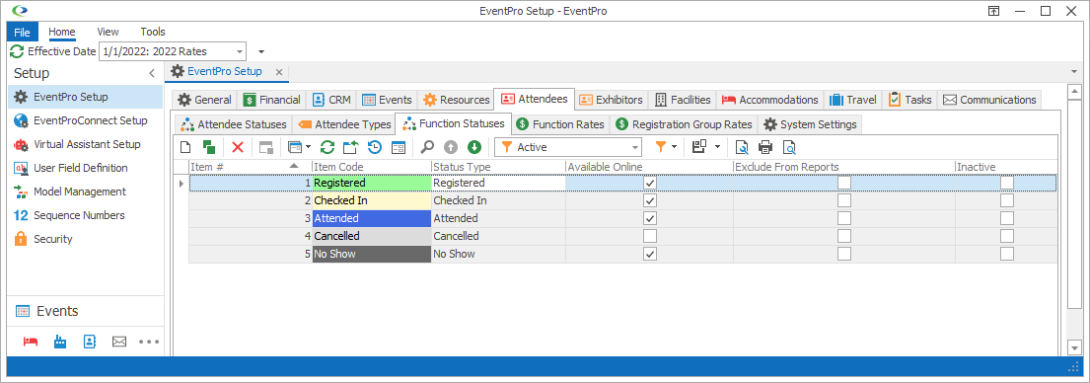Screen dimensions: 1090x383
Task: Click the printer icon
Action: click(765, 147)
